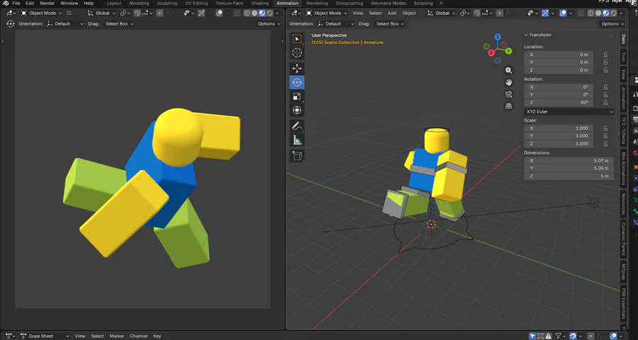Click the Dimensions Z 5 m field
Screen dimensions: 638x340
569,176
